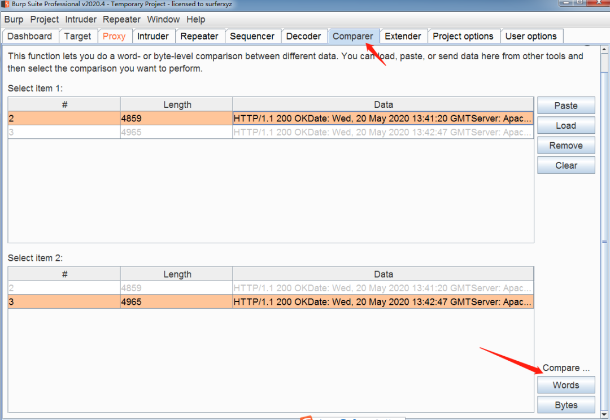
Task: Click the vertical scrollbar up arrow
Action: click(x=604, y=49)
